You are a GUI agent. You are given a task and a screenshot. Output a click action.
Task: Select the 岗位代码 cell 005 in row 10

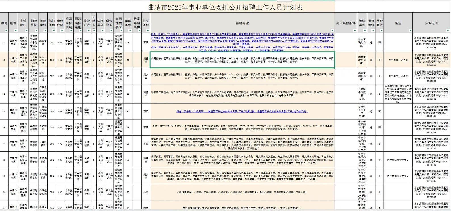pyautogui.click(x=60, y=192)
